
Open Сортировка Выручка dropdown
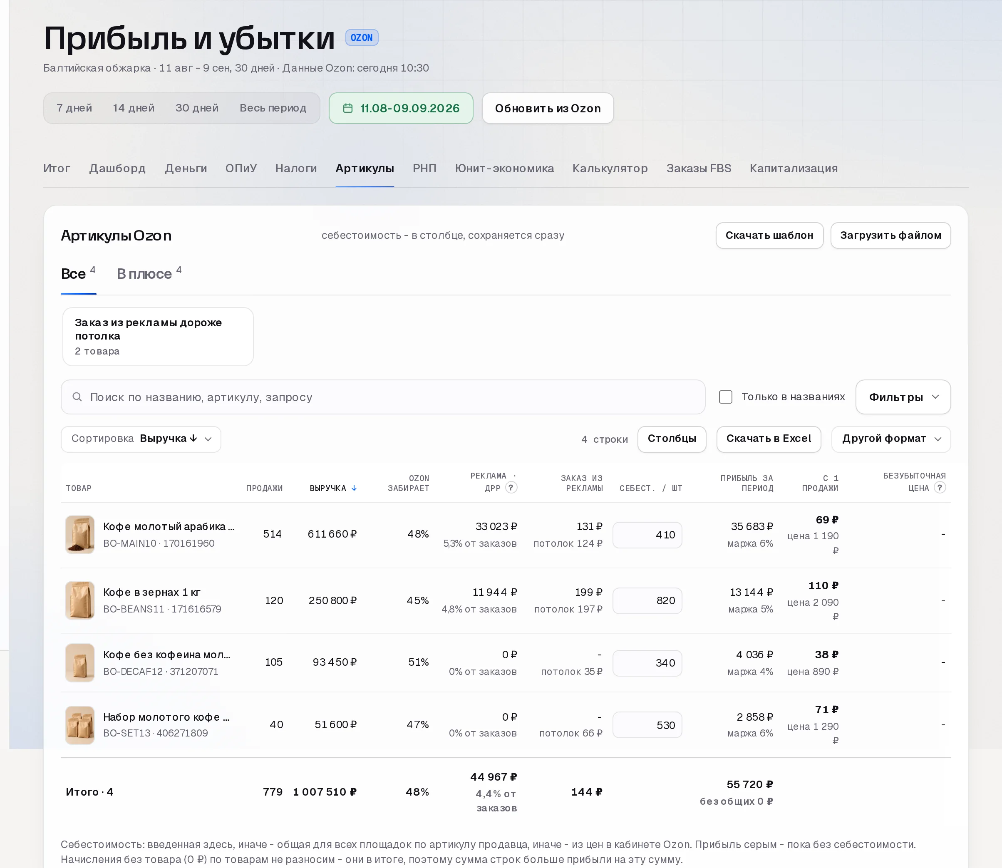pos(141,439)
